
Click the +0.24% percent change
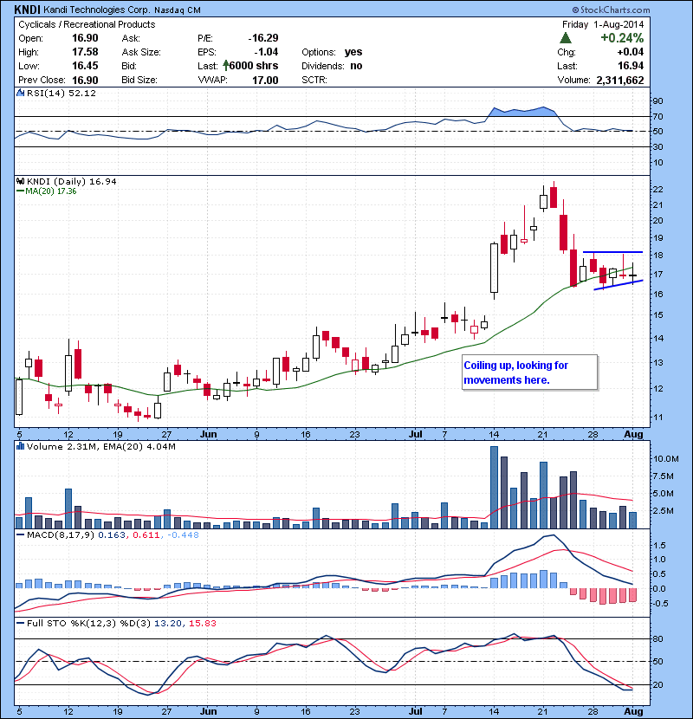(622, 37)
